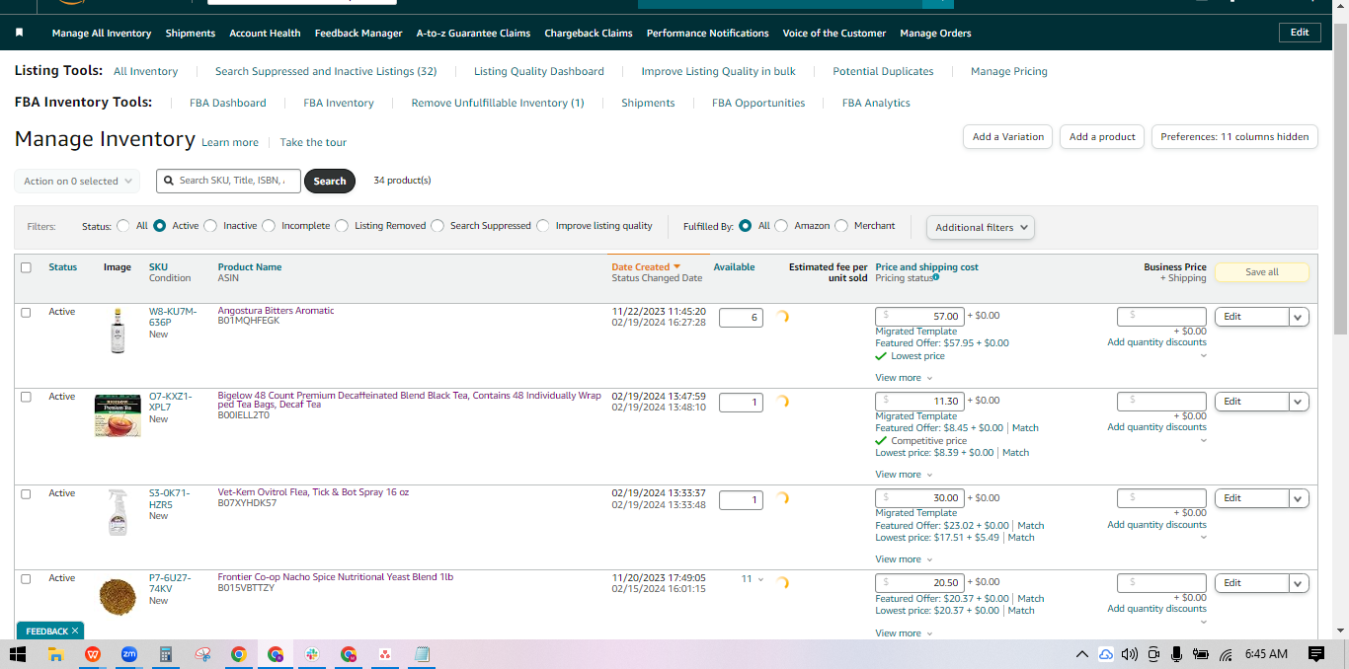
Task: Open Zoom from the taskbar
Action: coord(128,654)
